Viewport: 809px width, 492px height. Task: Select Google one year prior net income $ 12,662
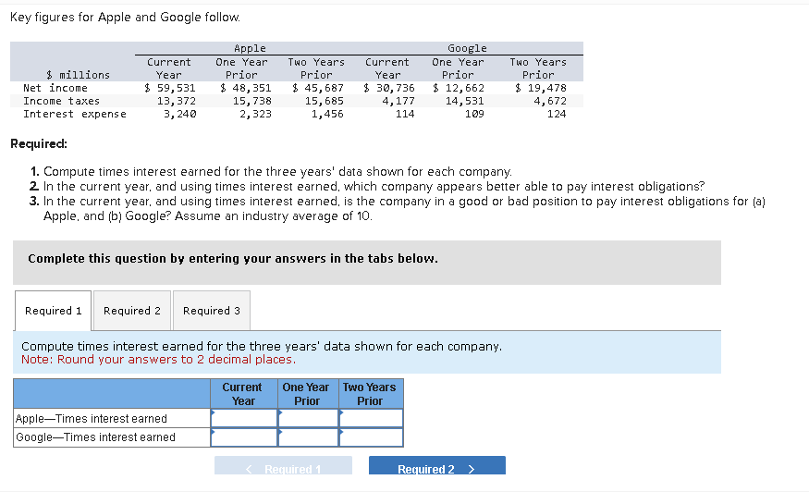(459, 88)
